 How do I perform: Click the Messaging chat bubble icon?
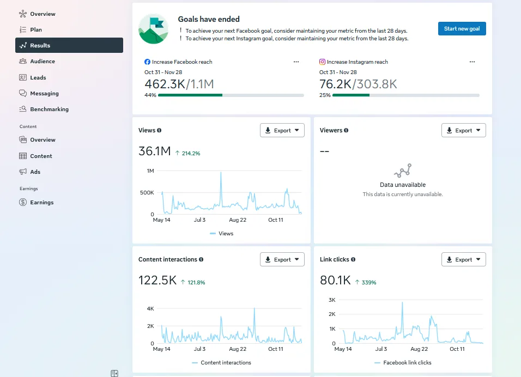click(x=23, y=93)
